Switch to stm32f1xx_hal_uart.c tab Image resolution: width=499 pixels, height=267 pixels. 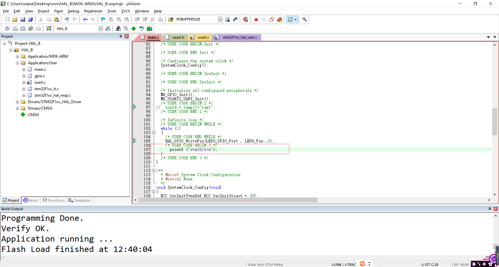tap(237, 37)
